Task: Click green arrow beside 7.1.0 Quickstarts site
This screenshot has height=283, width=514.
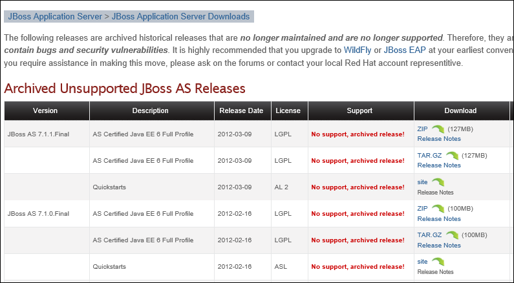Action: tap(438, 262)
